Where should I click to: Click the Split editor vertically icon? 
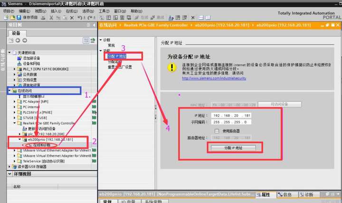(x=208, y=18)
